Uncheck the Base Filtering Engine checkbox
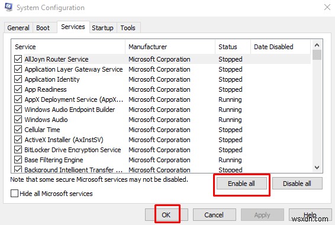 [x=18, y=159]
